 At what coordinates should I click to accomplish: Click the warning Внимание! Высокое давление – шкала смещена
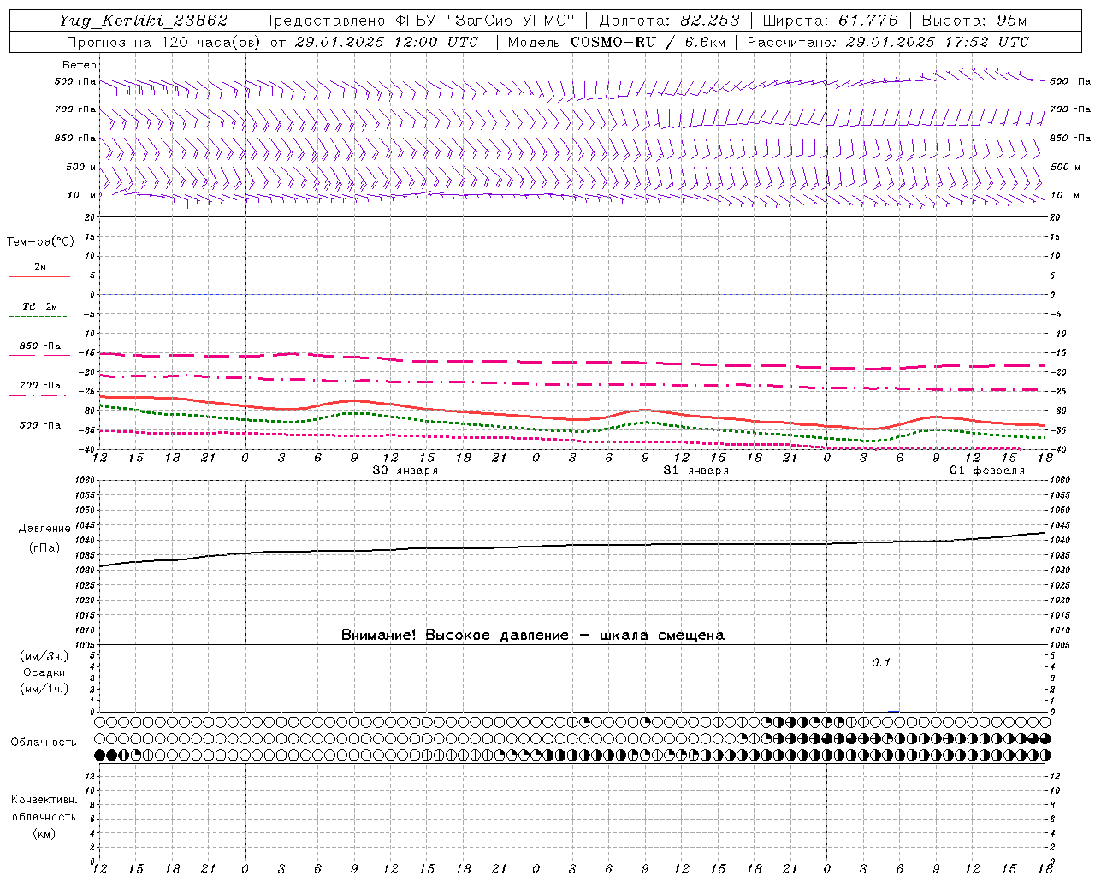[x=532, y=635]
